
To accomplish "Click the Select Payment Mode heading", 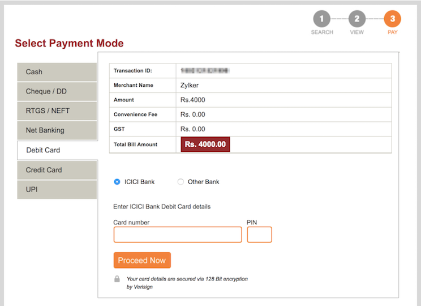I will (x=69, y=44).
